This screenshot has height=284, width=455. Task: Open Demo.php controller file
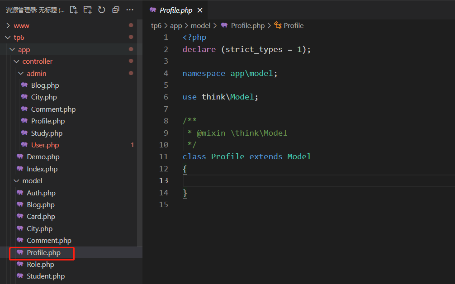click(43, 157)
